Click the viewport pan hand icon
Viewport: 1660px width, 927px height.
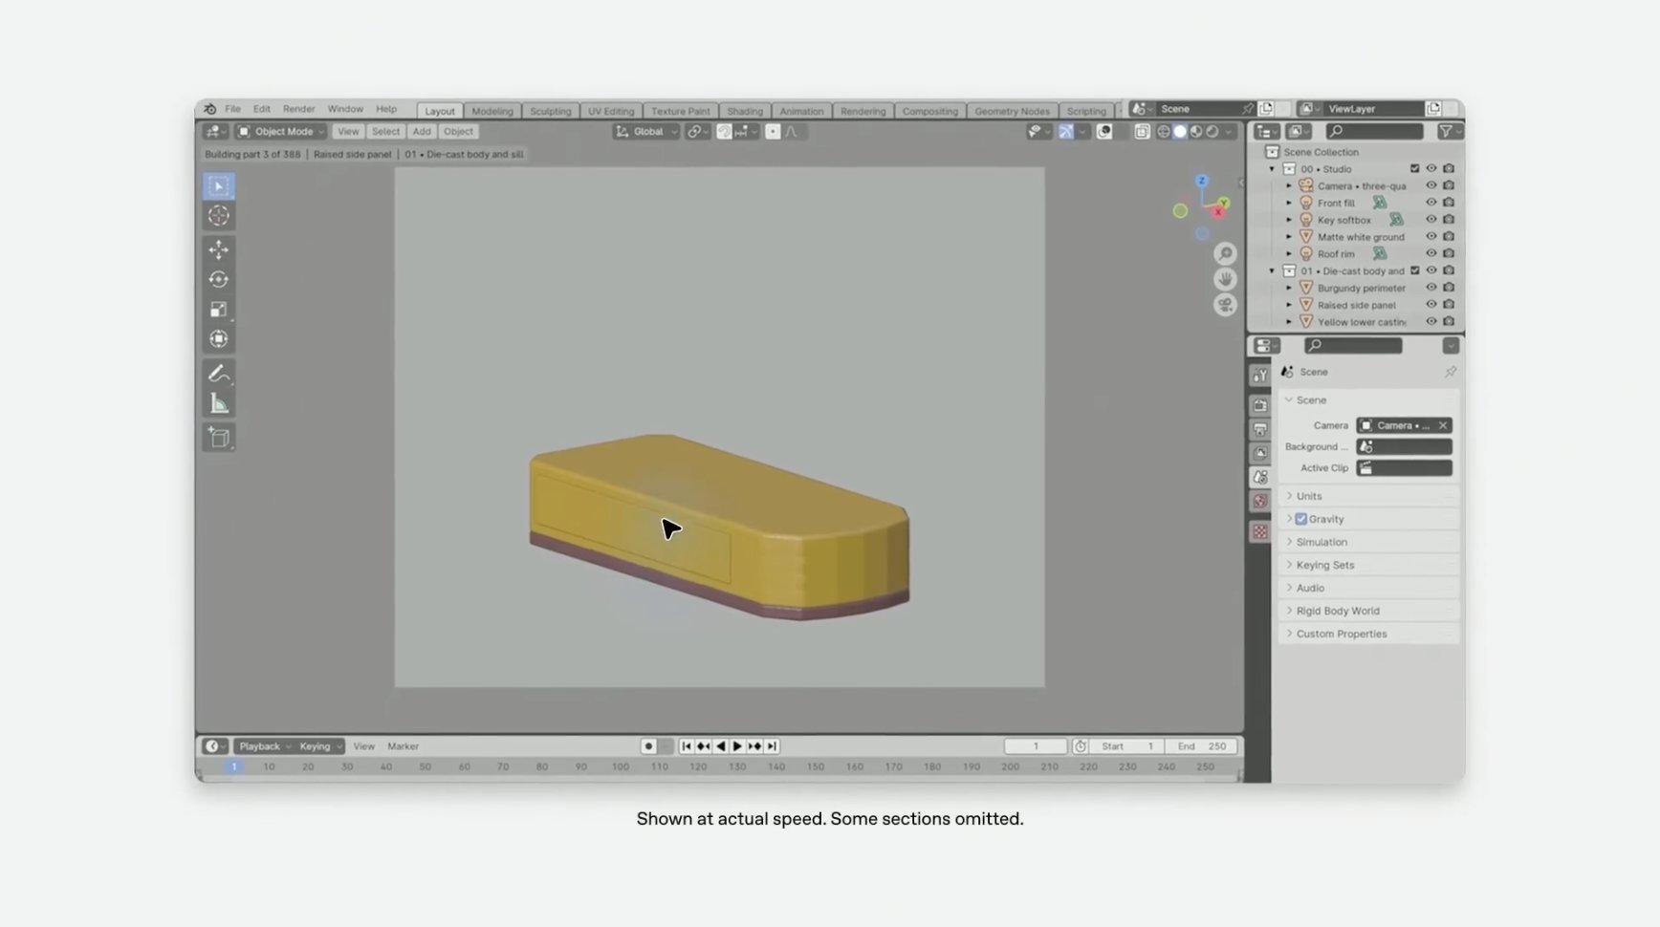(1225, 279)
